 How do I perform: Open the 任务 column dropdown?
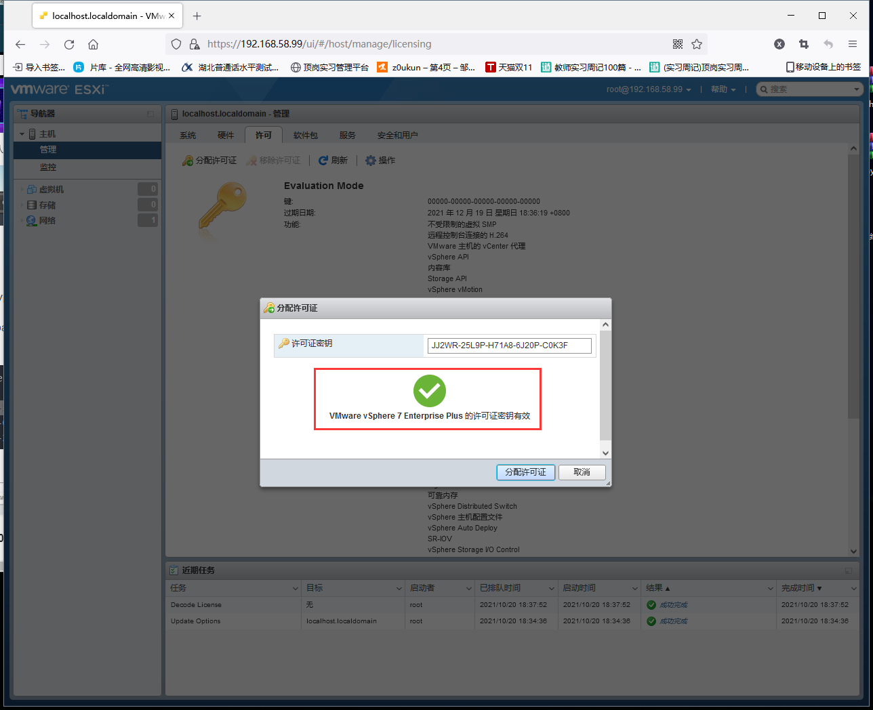(296, 588)
